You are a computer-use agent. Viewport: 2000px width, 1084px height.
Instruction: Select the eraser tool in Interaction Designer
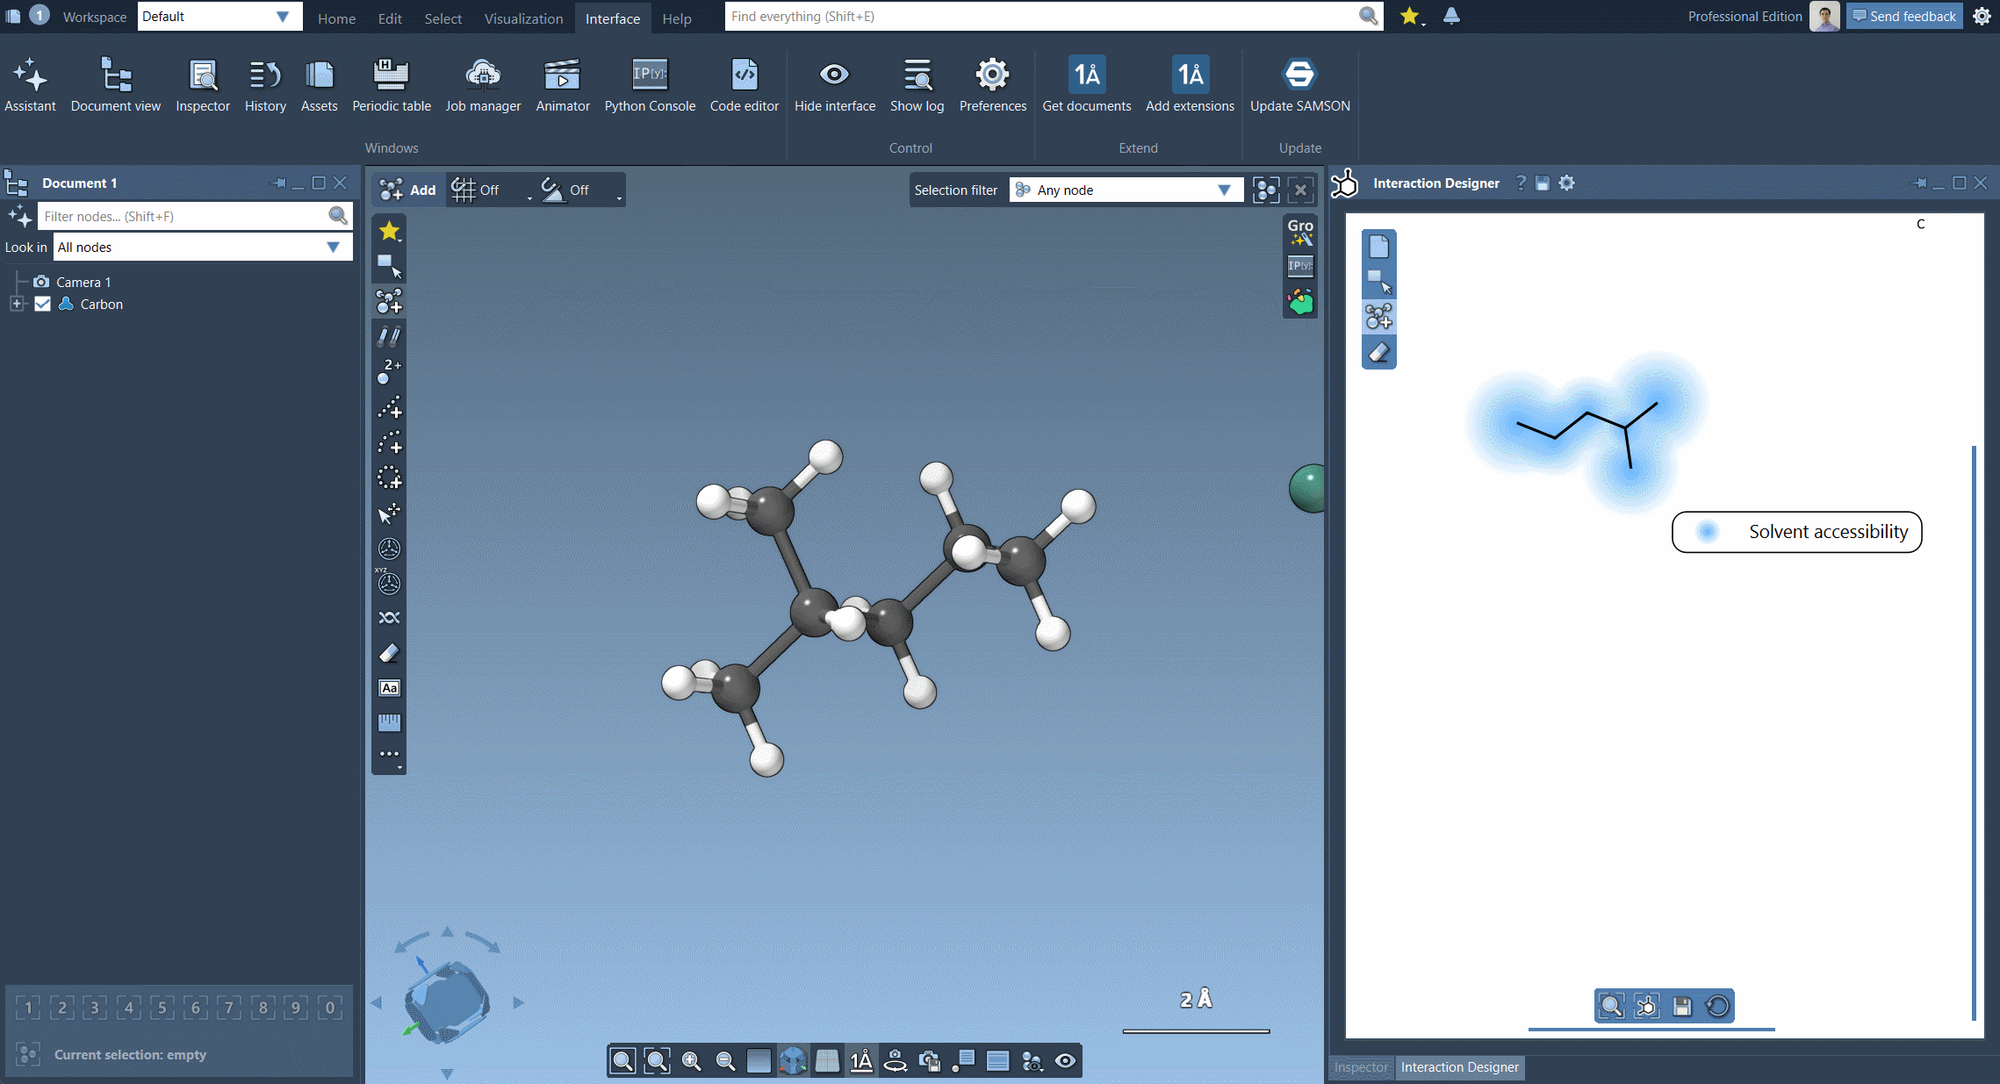1378,351
